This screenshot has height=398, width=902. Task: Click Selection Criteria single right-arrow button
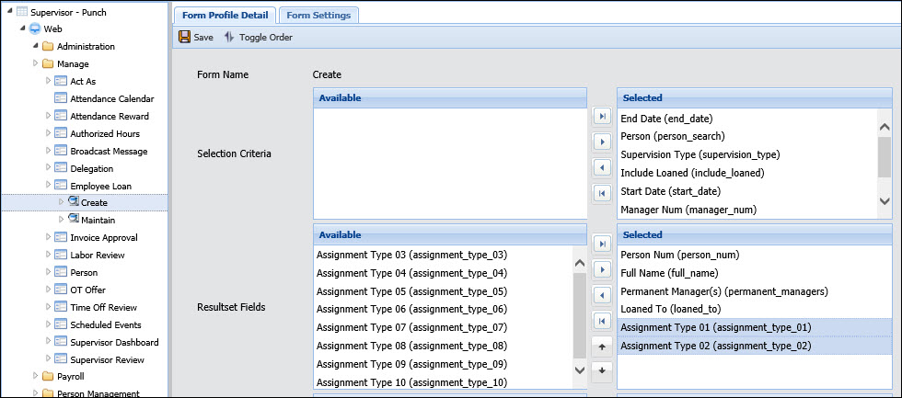coord(602,142)
